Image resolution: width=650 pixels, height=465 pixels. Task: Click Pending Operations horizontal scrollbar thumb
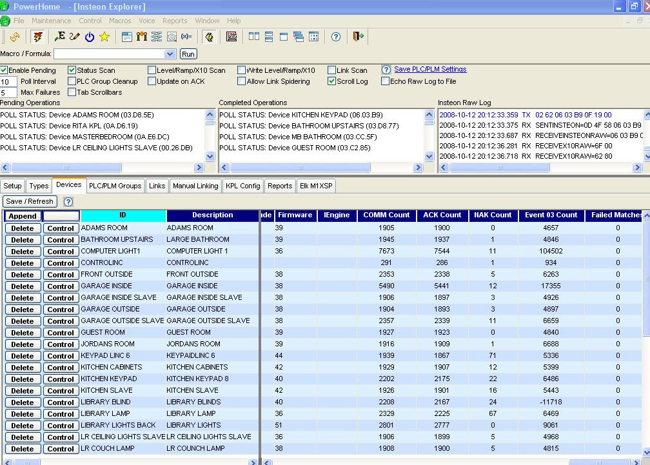[x=66, y=168]
